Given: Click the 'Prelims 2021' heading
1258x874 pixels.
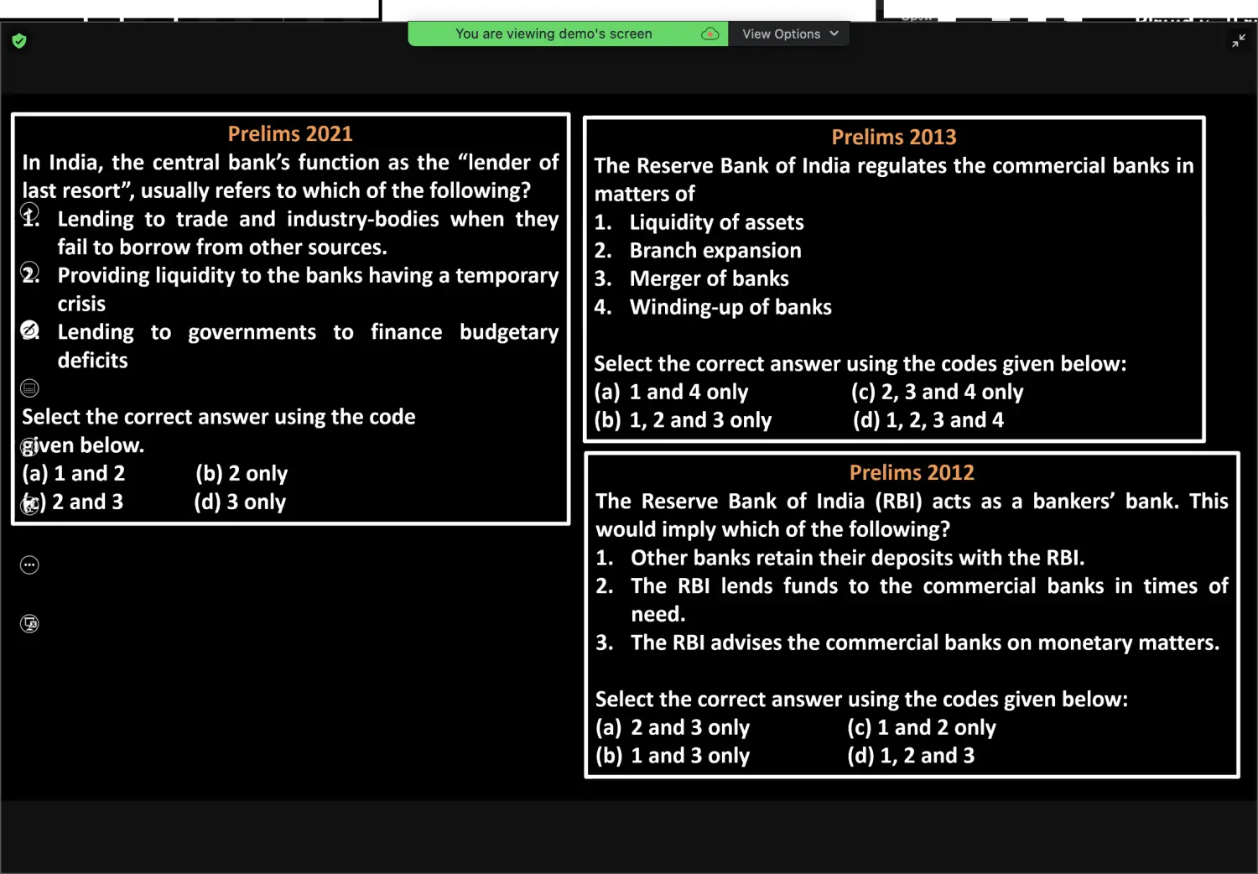Looking at the screenshot, I should 290,133.
